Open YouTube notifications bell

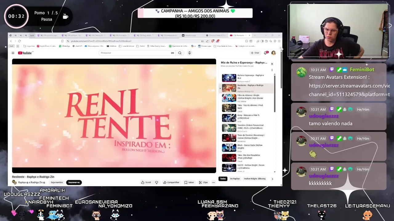(x=266, y=53)
